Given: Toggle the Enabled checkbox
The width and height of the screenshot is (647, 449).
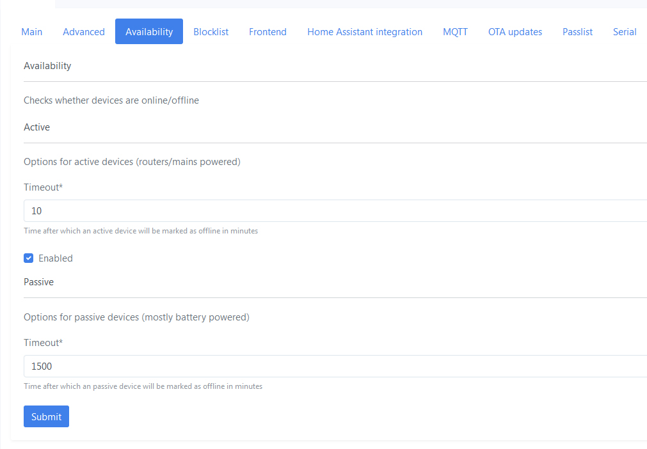Looking at the screenshot, I should [x=28, y=258].
